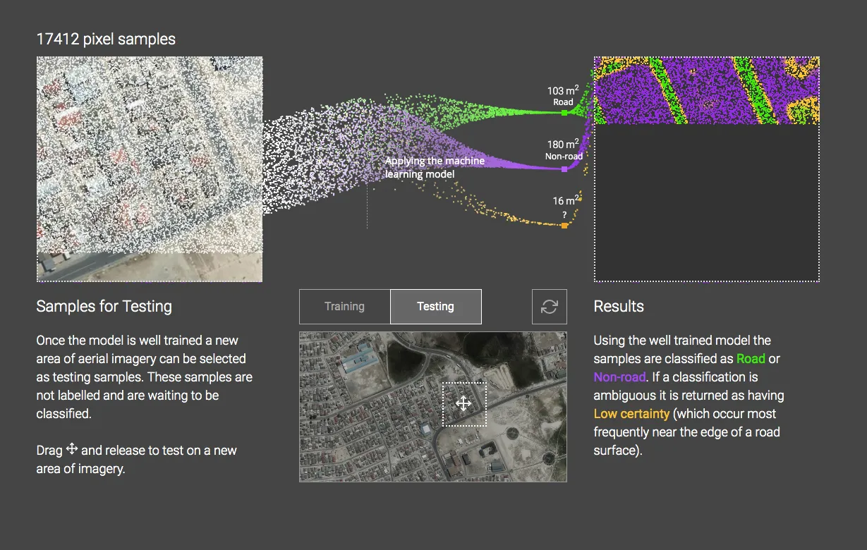Select the yellow uncertain endpoint node marker
This screenshot has height=550, width=867.
[x=564, y=224]
